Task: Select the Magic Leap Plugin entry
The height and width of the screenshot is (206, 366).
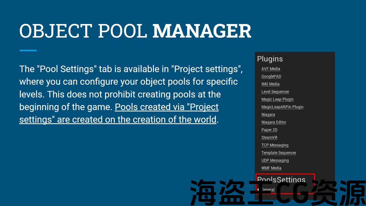Action: coord(277,99)
